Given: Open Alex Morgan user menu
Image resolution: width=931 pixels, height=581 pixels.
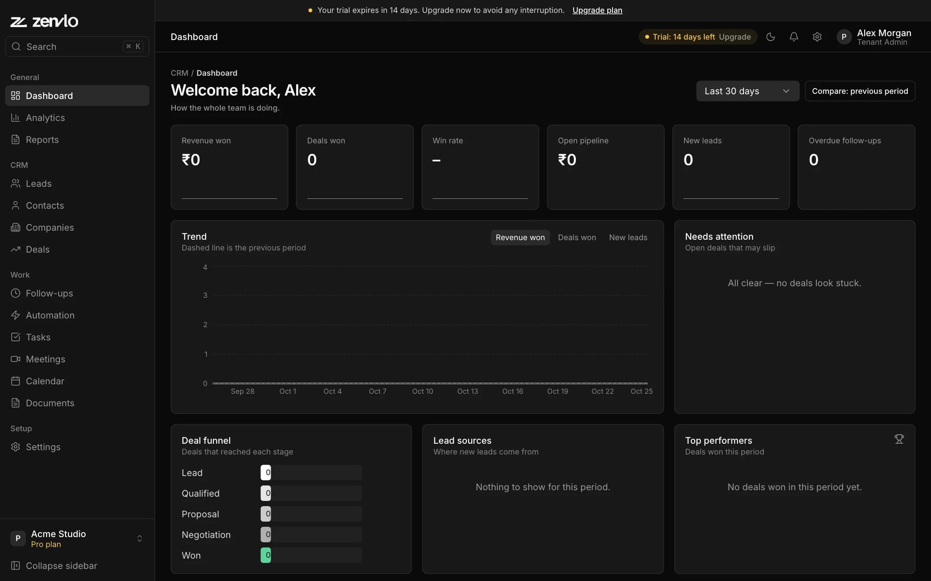Looking at the screenshot, I should [x=875, y=37].
